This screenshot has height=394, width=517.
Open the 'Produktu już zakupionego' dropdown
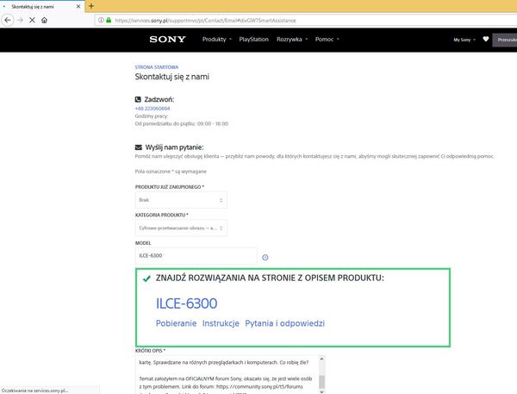pos(181,199)
